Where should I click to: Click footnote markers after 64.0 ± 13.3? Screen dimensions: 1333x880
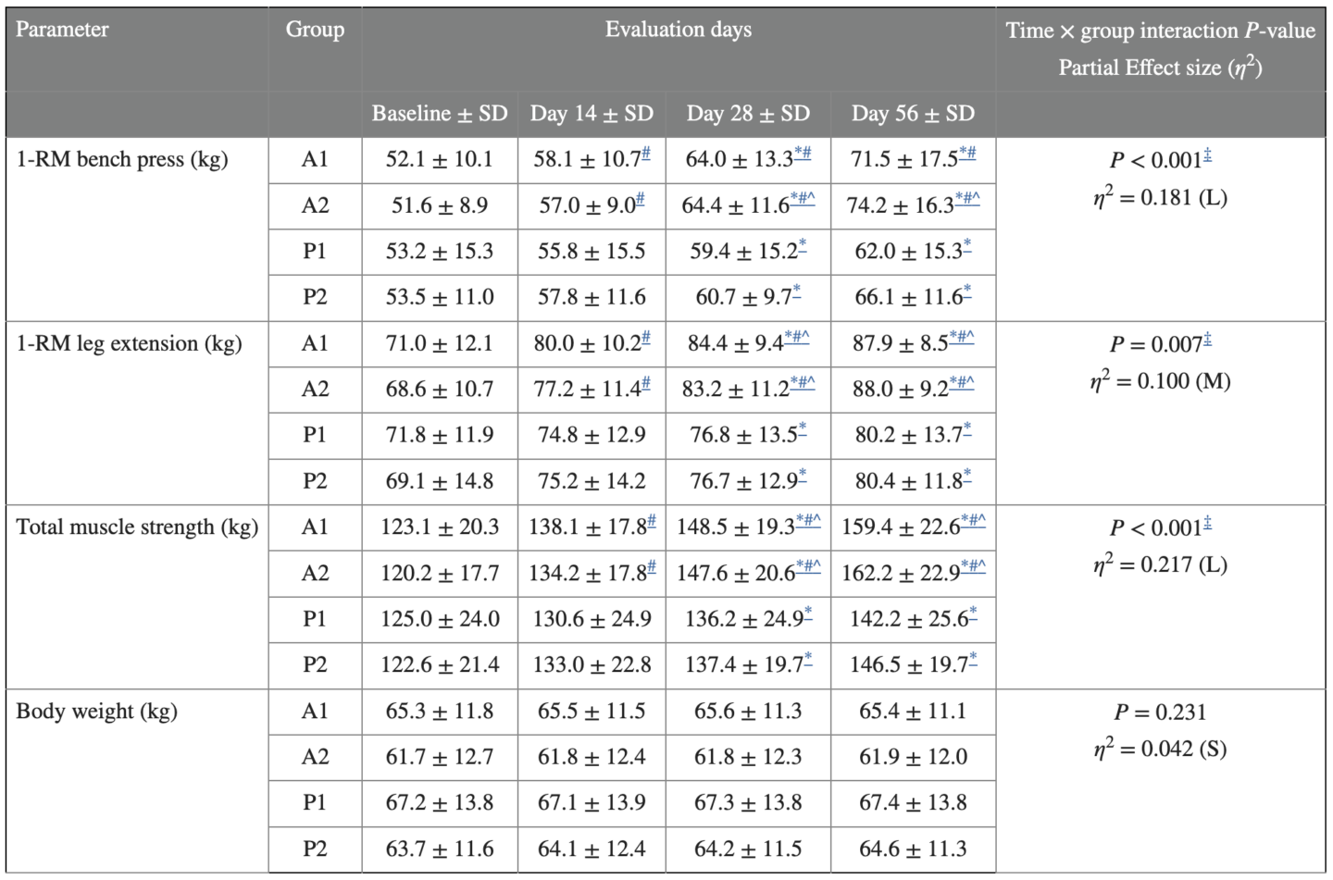(x=802, y=154)
